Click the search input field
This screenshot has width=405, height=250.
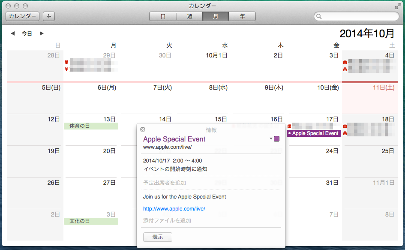click(357, 17)
